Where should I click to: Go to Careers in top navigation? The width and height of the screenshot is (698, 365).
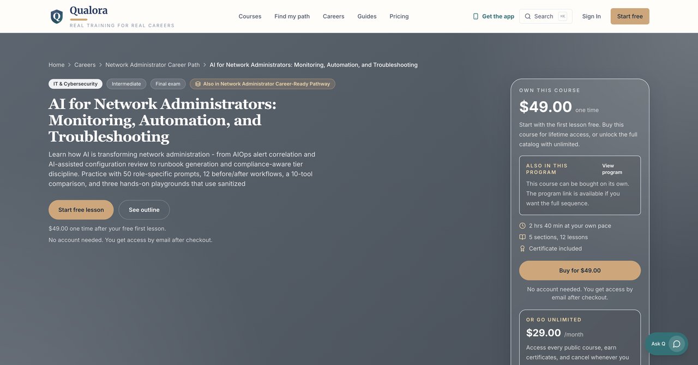point(333,16)
